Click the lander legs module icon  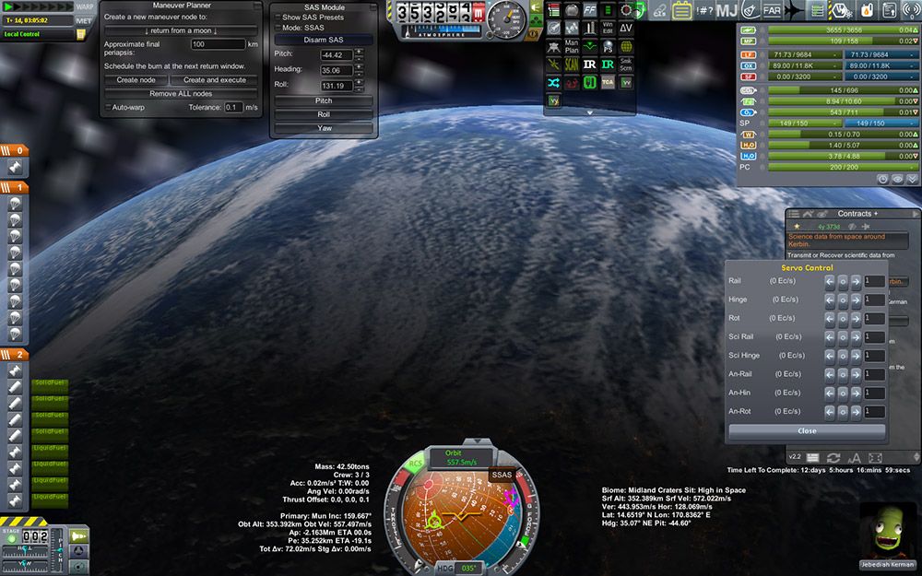click(x=553, y=46)
